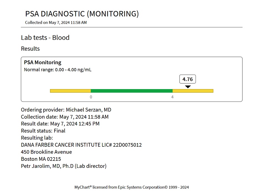Click the Result status: Final line
This screenshot has width=264, height=194.
(x=43, y=131)
